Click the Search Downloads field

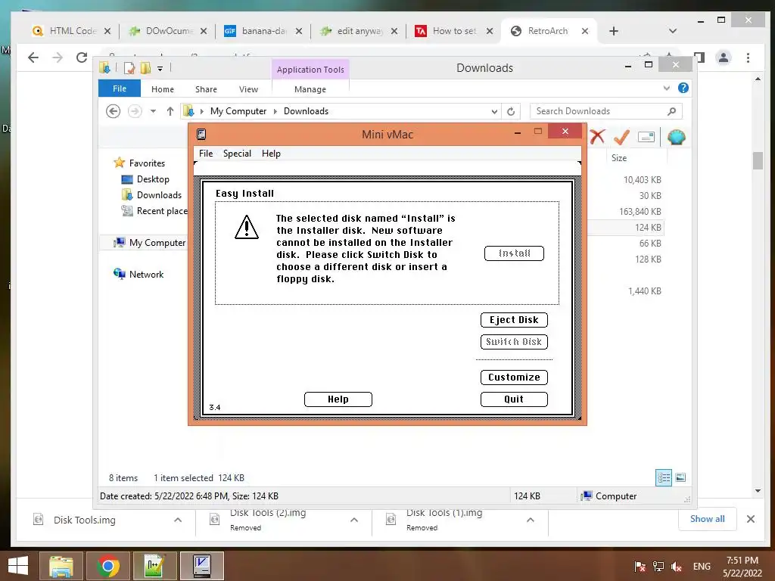coord(605,111)
